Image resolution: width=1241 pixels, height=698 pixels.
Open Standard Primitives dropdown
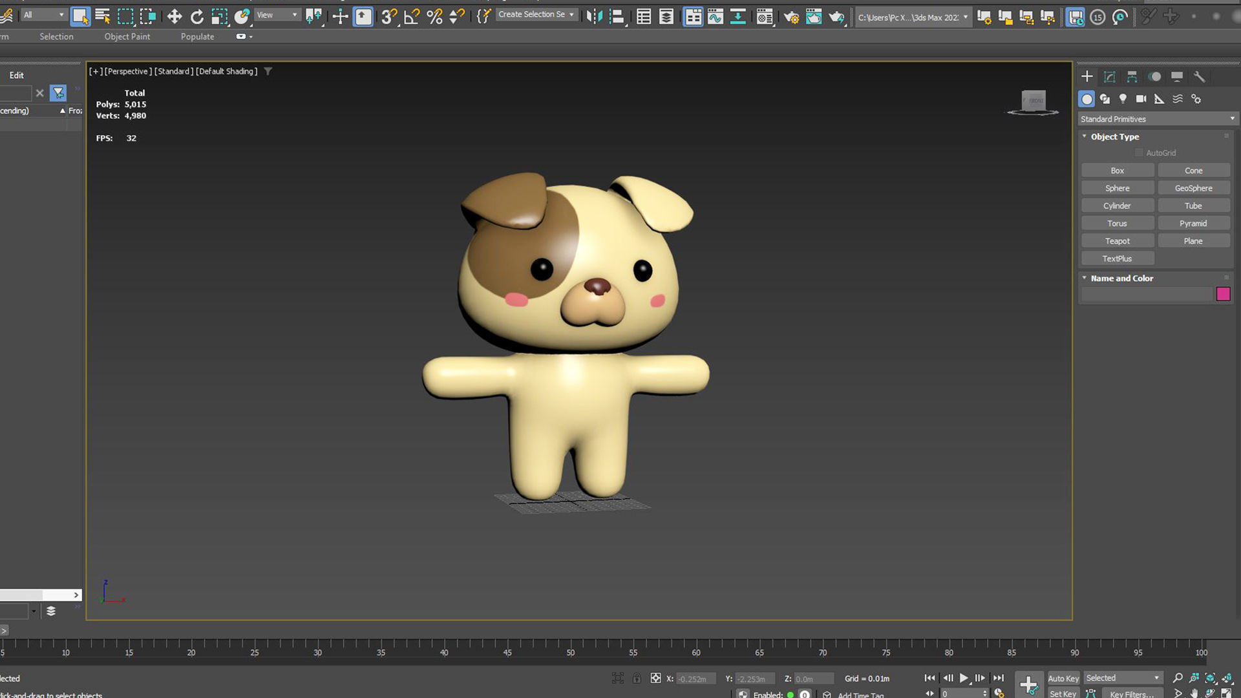pyautogui.click(x=1158, y=119)
